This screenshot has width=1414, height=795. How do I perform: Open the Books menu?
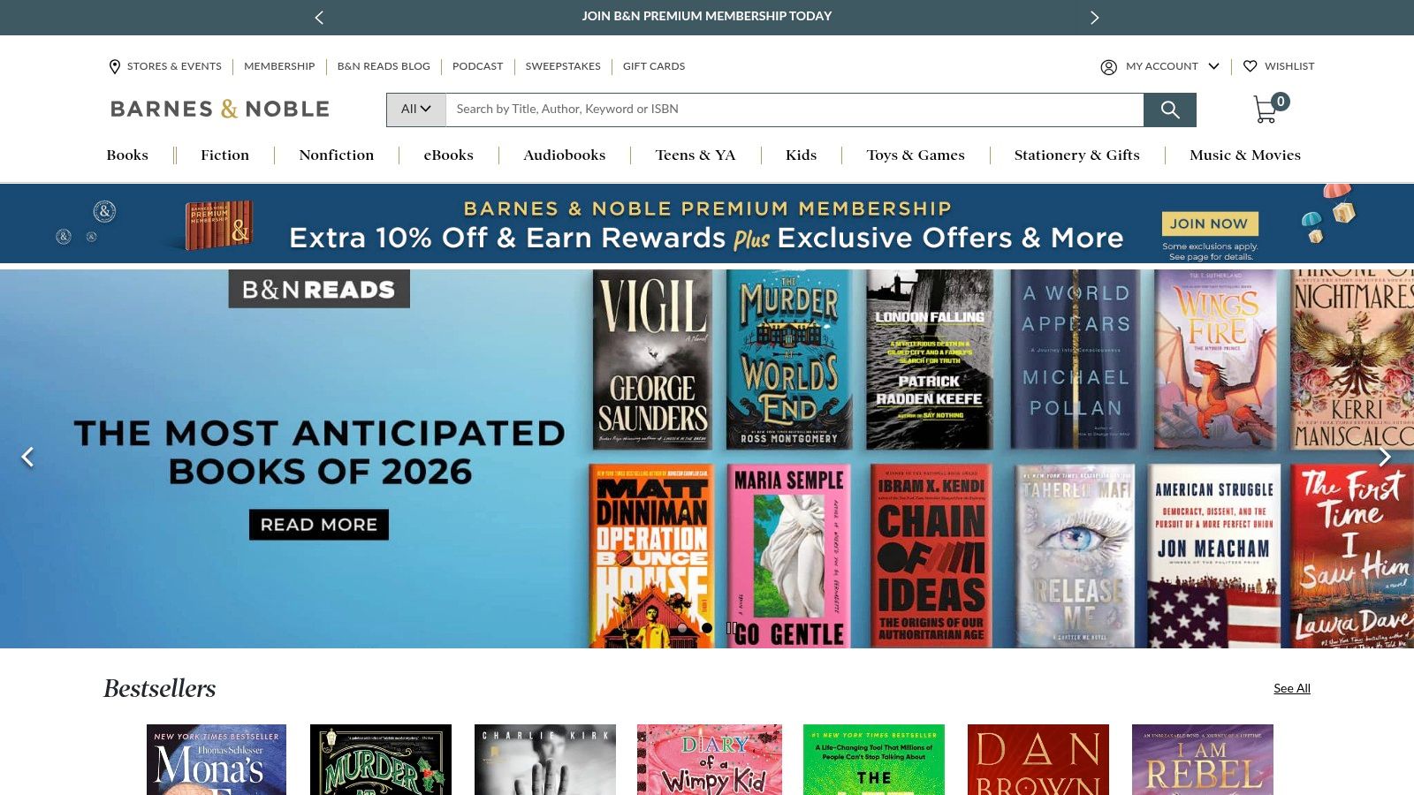tap(127, 155)
